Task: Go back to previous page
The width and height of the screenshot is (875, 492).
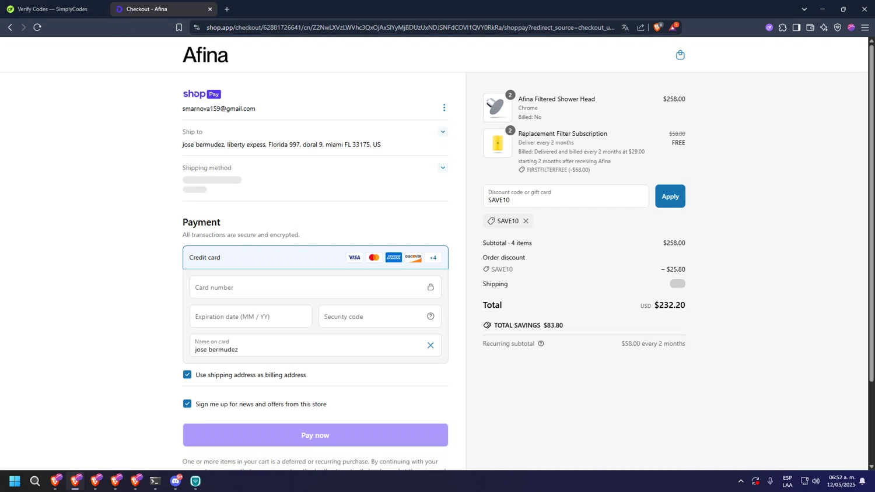Action: point(10,27)
